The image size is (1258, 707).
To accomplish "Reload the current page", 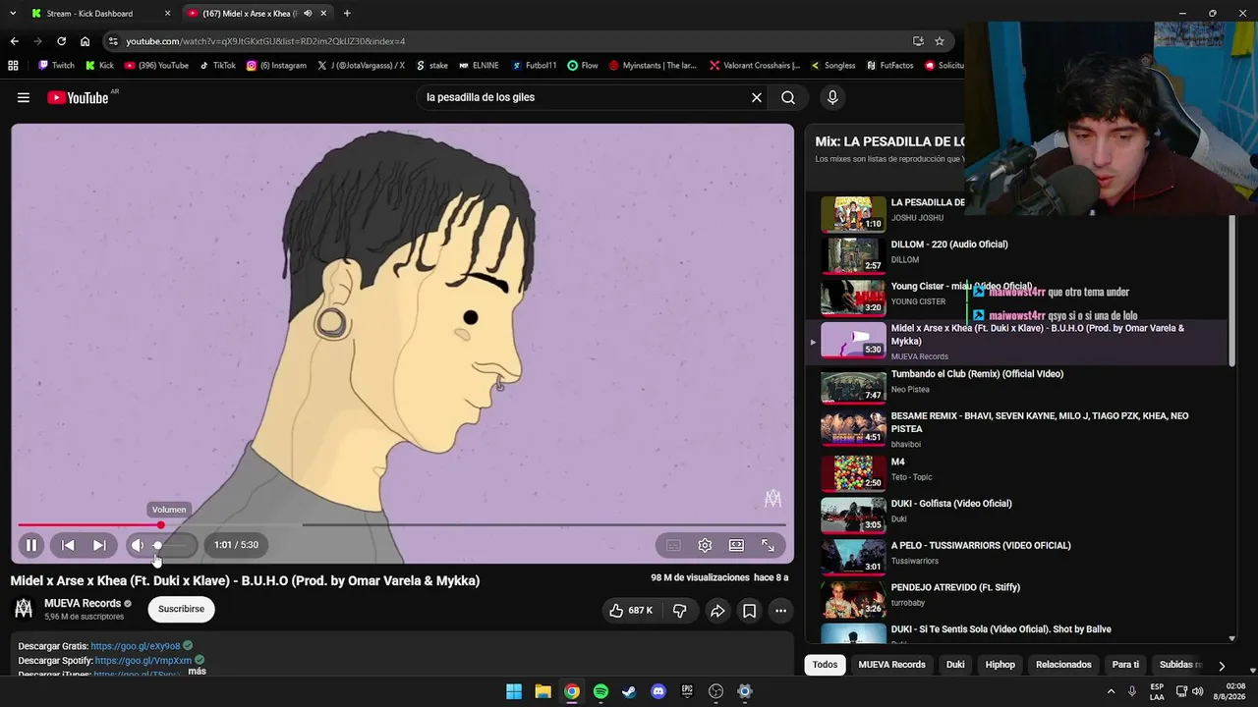I will click(61, 41).
